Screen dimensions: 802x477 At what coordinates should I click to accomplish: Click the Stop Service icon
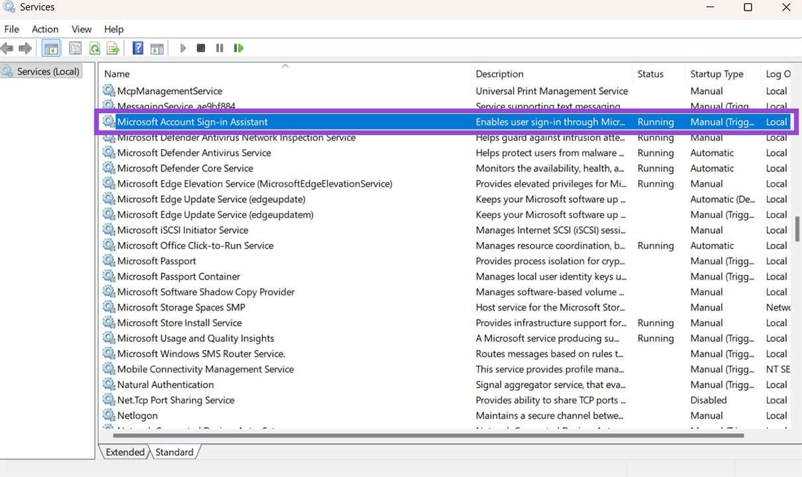click(x=201, y=48)
